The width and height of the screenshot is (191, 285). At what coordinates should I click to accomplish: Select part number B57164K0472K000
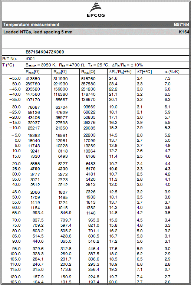(45, 52)
